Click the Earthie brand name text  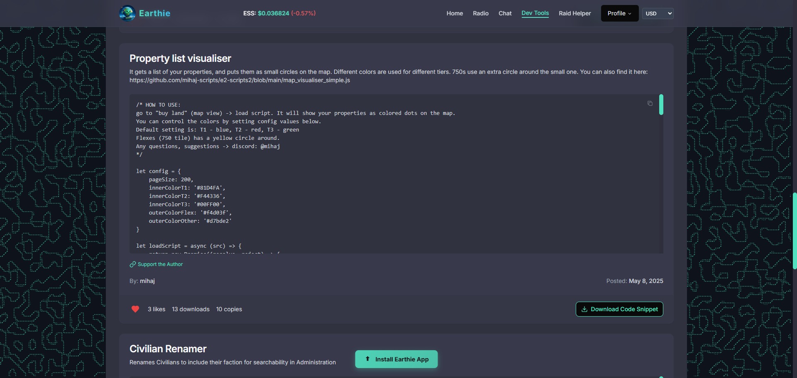click(x=154, y=13)
